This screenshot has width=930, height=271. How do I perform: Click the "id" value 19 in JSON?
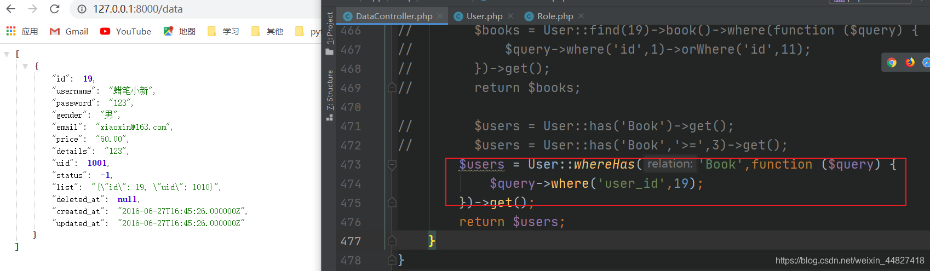pyautogui.click(x=88, y=79)
